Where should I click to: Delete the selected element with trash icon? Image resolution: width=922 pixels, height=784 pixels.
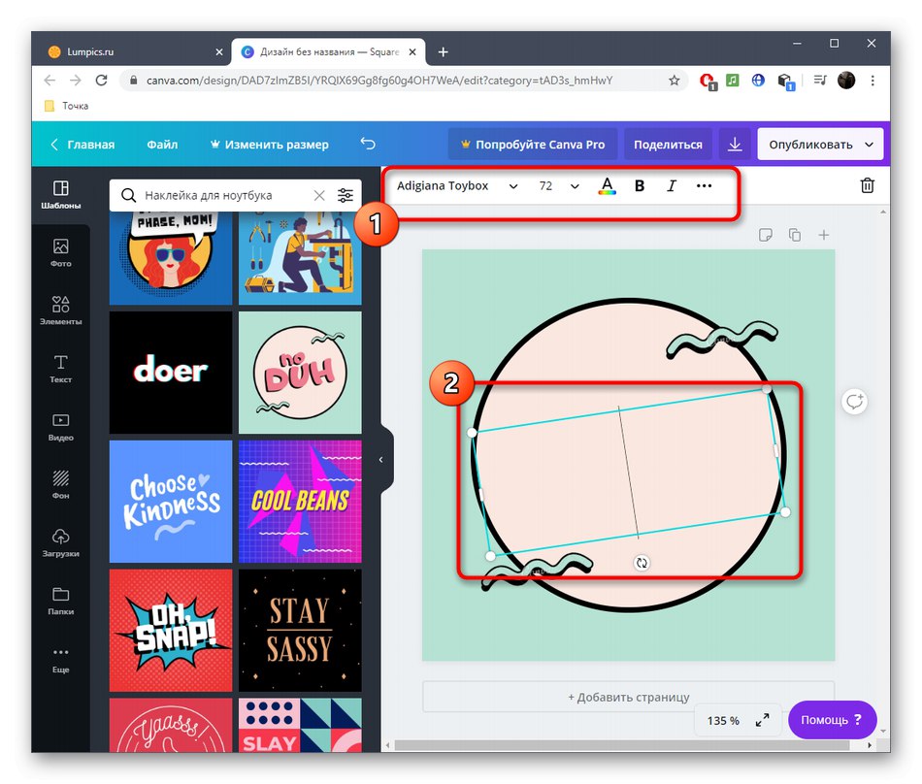point(867,185)
